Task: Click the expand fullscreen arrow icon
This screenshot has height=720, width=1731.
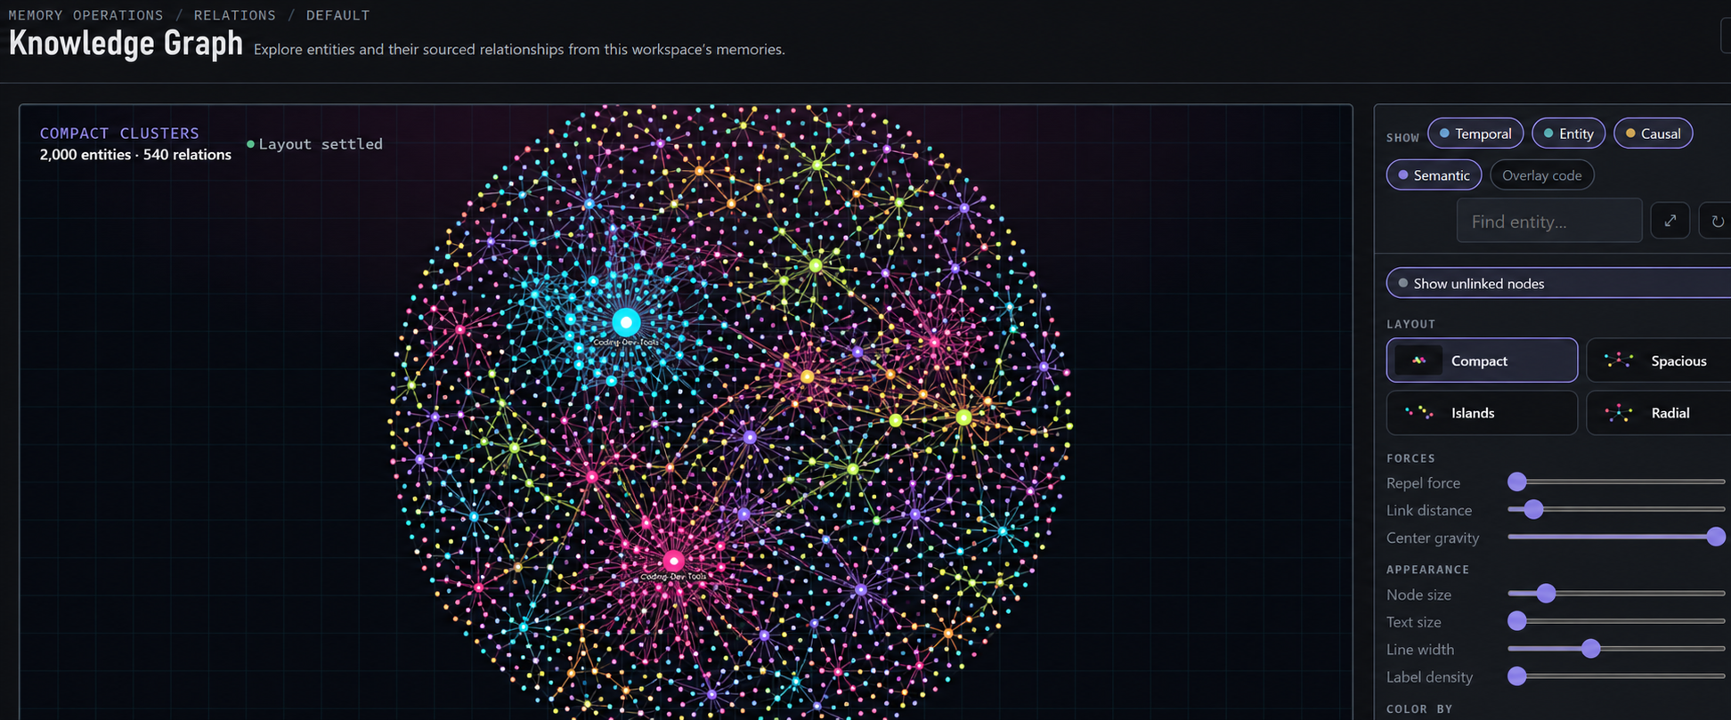Action: (x=1670, y=221)
